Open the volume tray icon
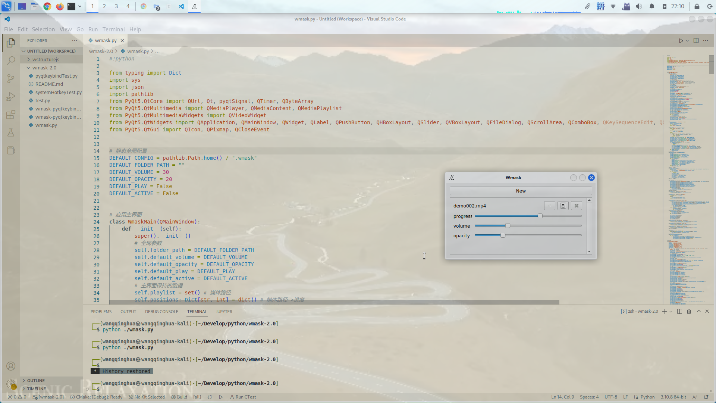This screenshot has height=403, width=716. click(x=639, y=6)
